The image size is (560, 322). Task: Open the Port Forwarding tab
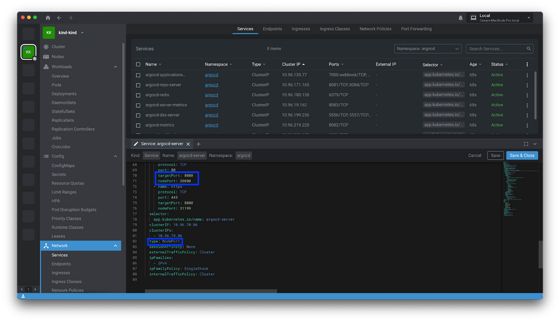coord(416,29)
